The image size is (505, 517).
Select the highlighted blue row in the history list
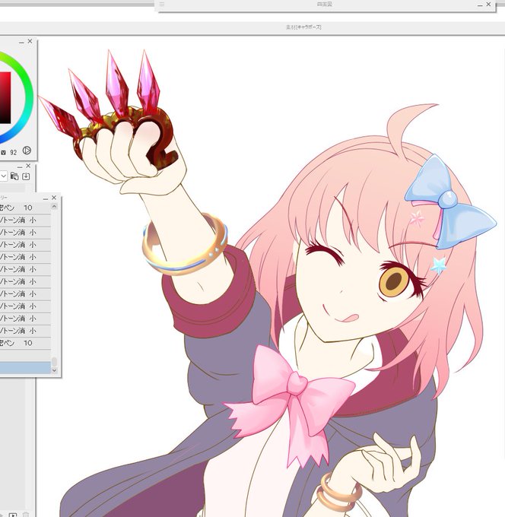pyautogui.click(x=25, y=368)
